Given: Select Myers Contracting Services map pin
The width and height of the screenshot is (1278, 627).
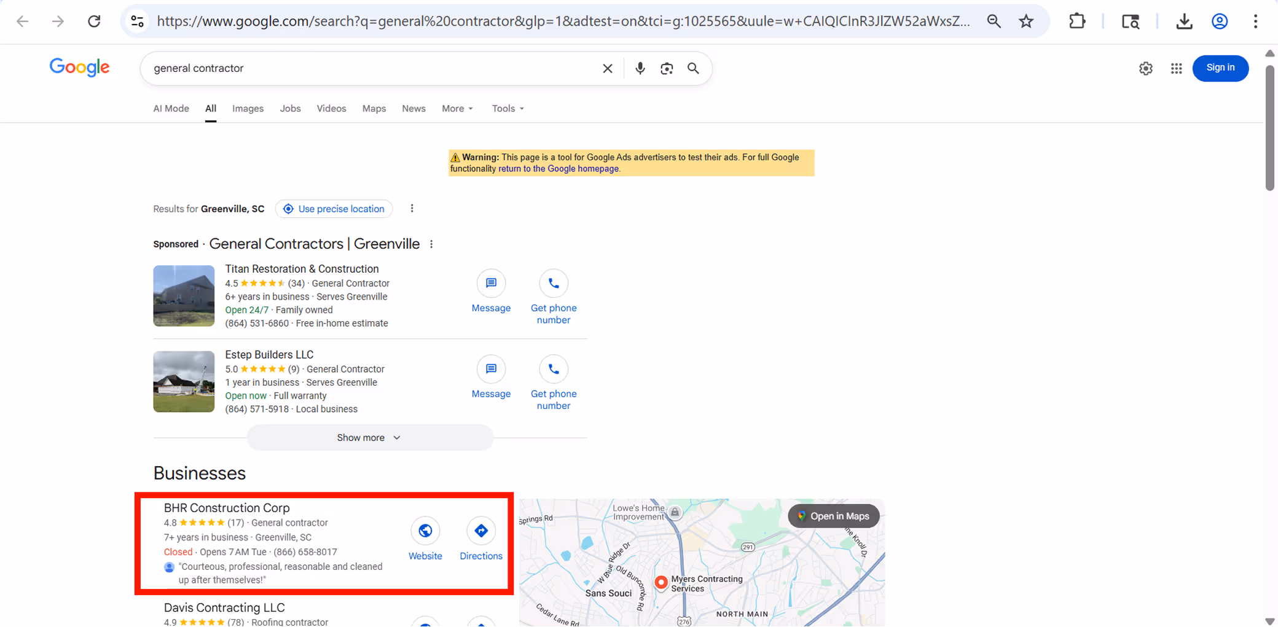Looking at the screenshot, I should 661,582.
